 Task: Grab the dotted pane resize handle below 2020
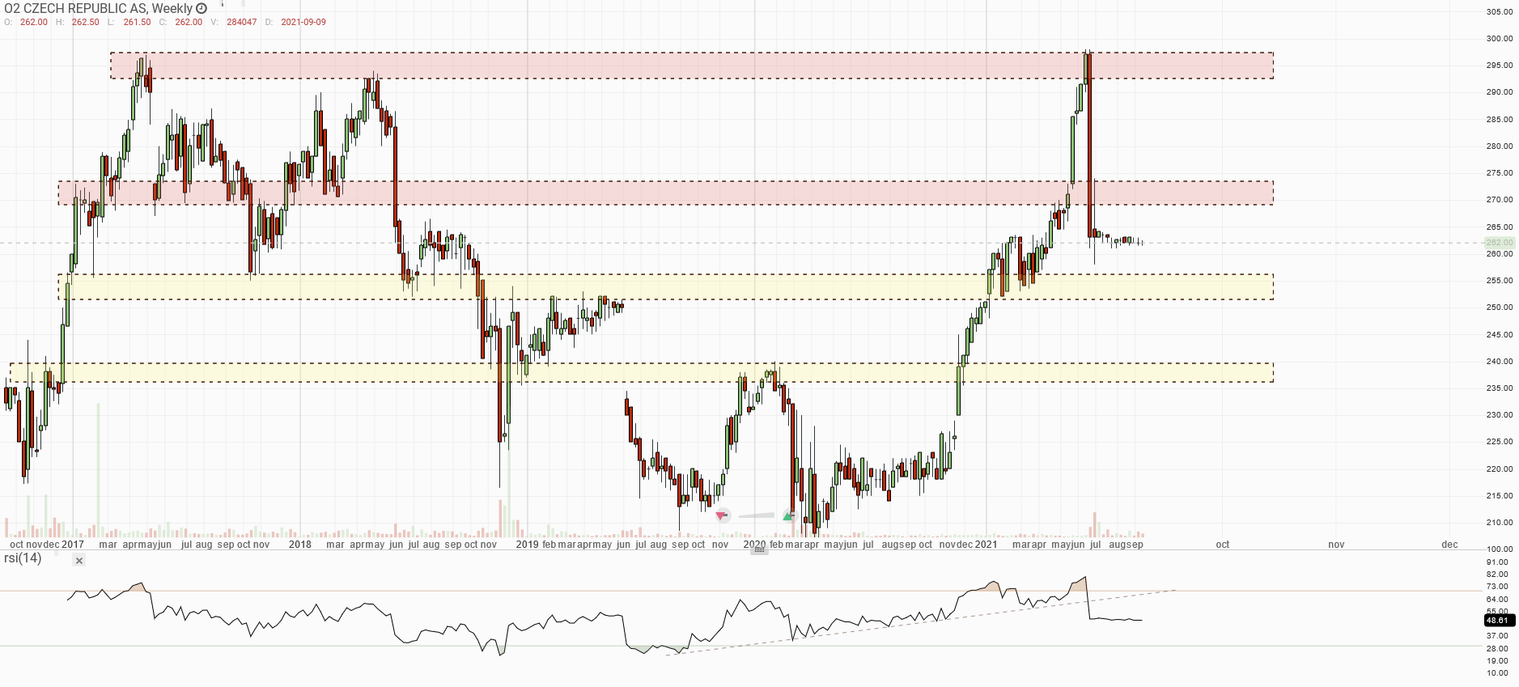(x=759, y=550)
